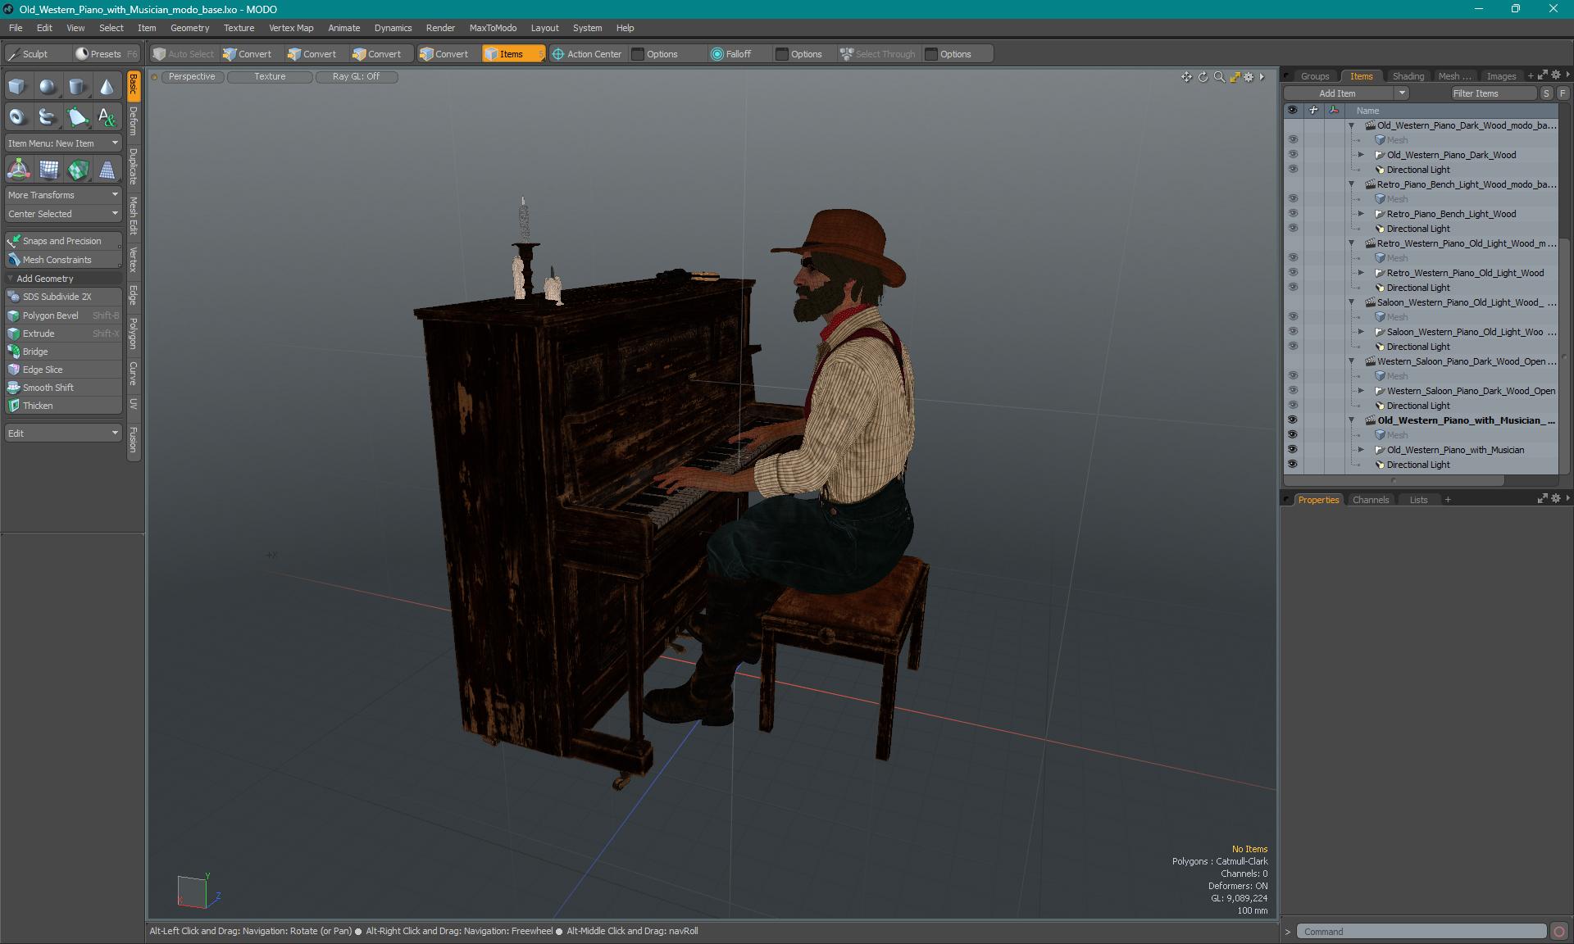
Task: Activate the Polygon Bevel tool
Action: pyautogui.click(x=63, y=315)
